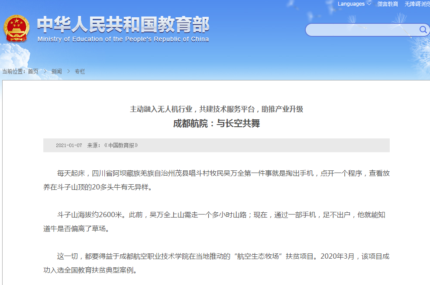
Task: Click the English title Ministry of Education
Action: (123, 39)
